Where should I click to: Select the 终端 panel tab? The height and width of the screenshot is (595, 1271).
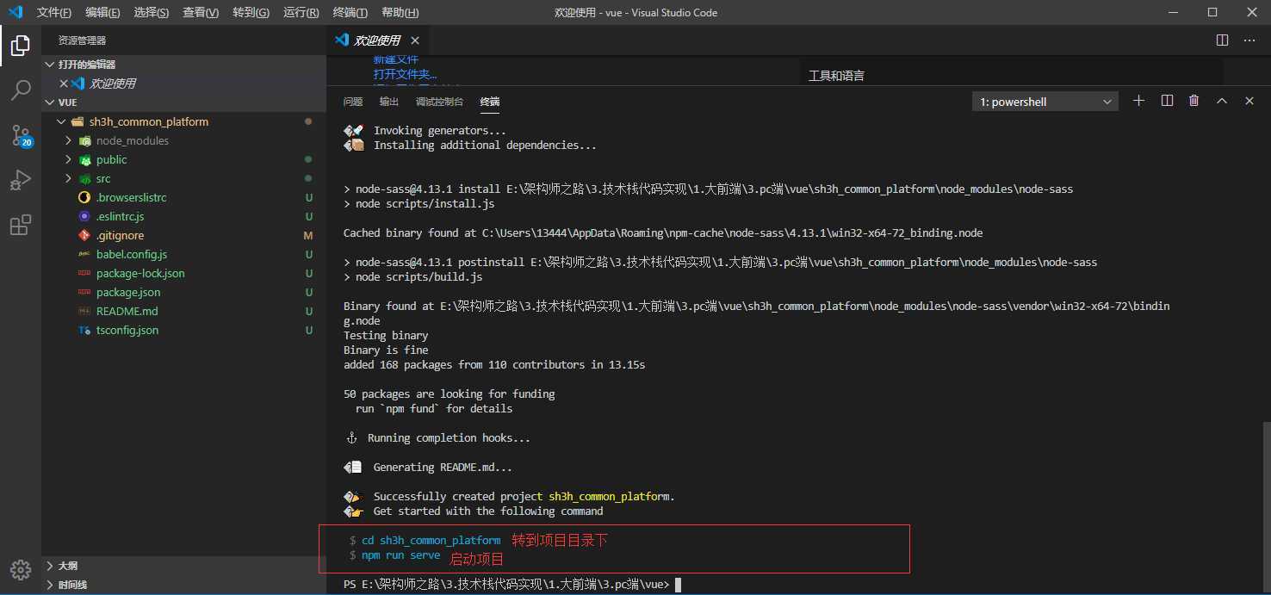[x=490, y=102]
